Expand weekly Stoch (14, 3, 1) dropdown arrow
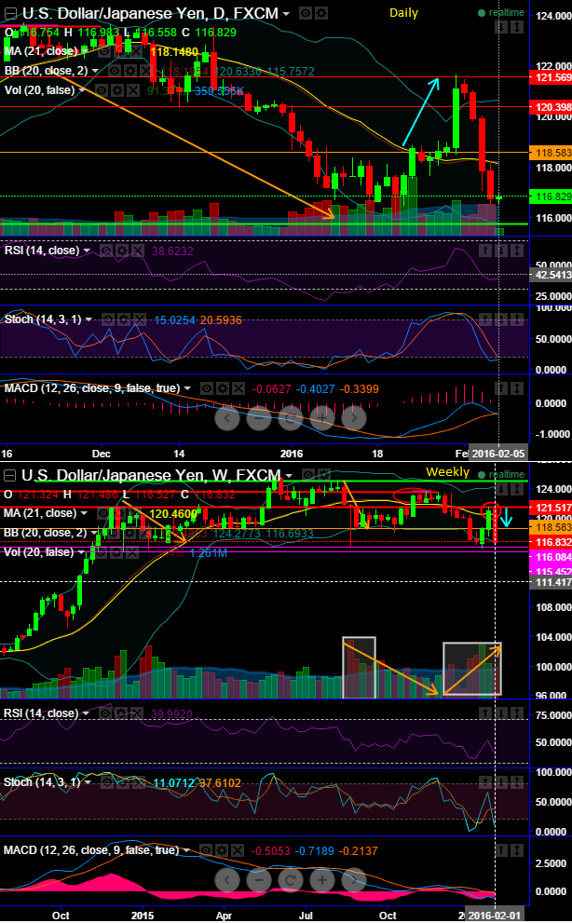572x923 pixels. coord(89,782)
